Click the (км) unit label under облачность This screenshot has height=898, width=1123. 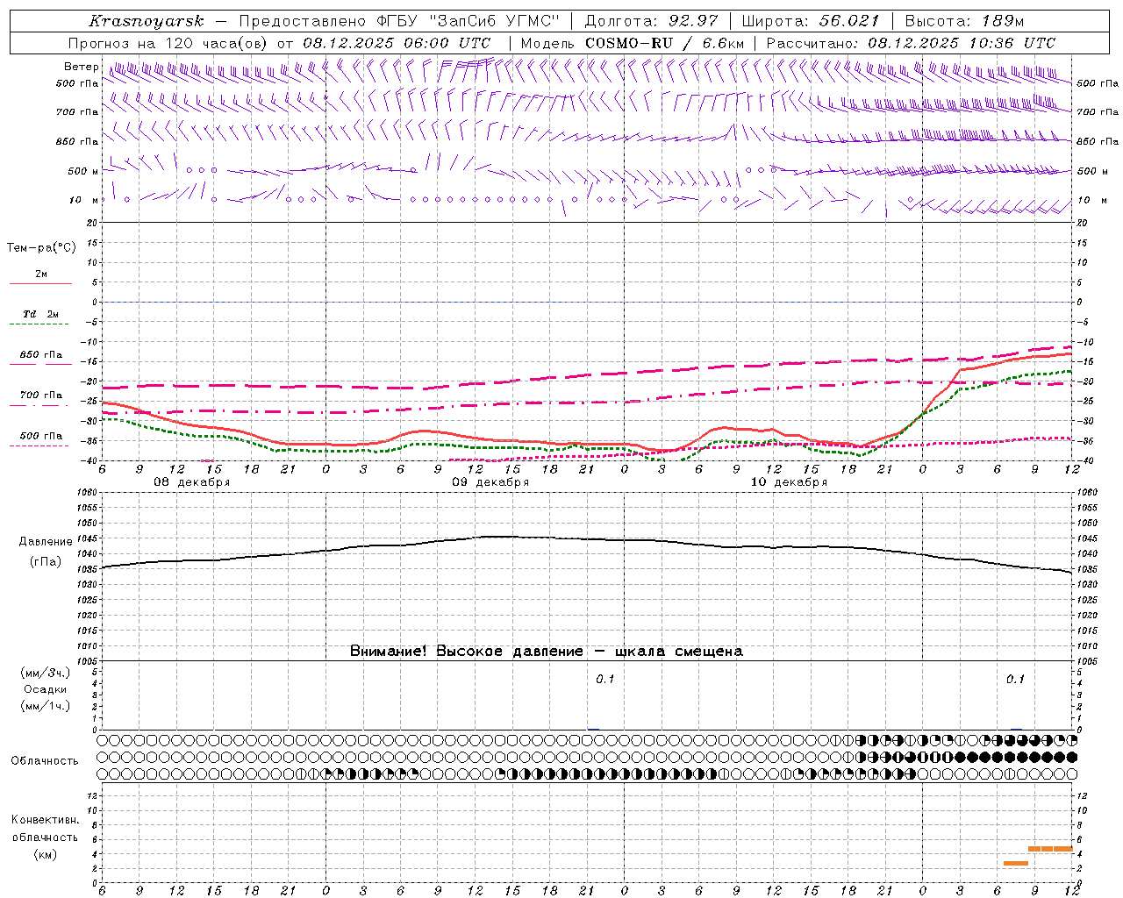[x=46, y=854]
